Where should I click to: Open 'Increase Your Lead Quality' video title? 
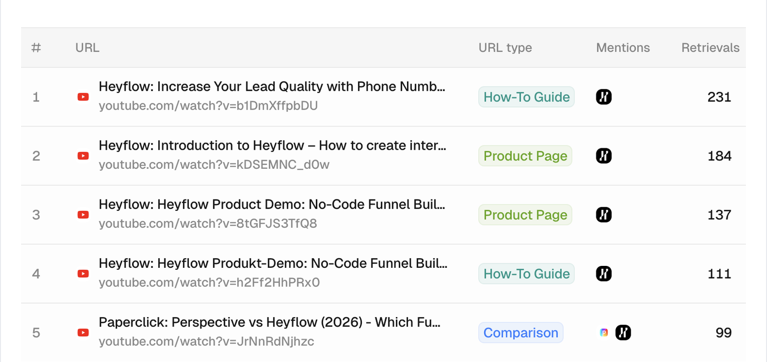[272, 87]
